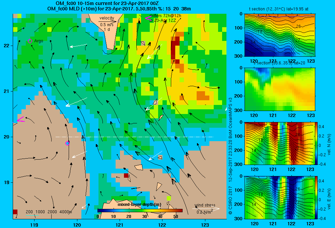Click the magenta Argo circle just below the lat-20 line
This screenshot has width=335, height=228.
(x=68, y=143)
